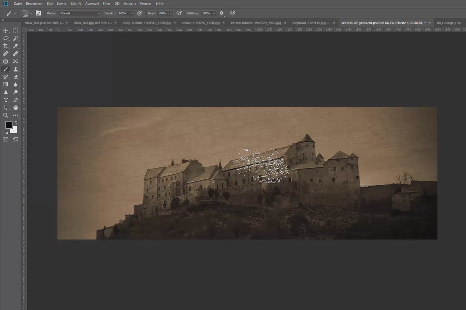The image size is (466, 310).
Task: Click the black foreground color swatch
Action: click(9, 125)
